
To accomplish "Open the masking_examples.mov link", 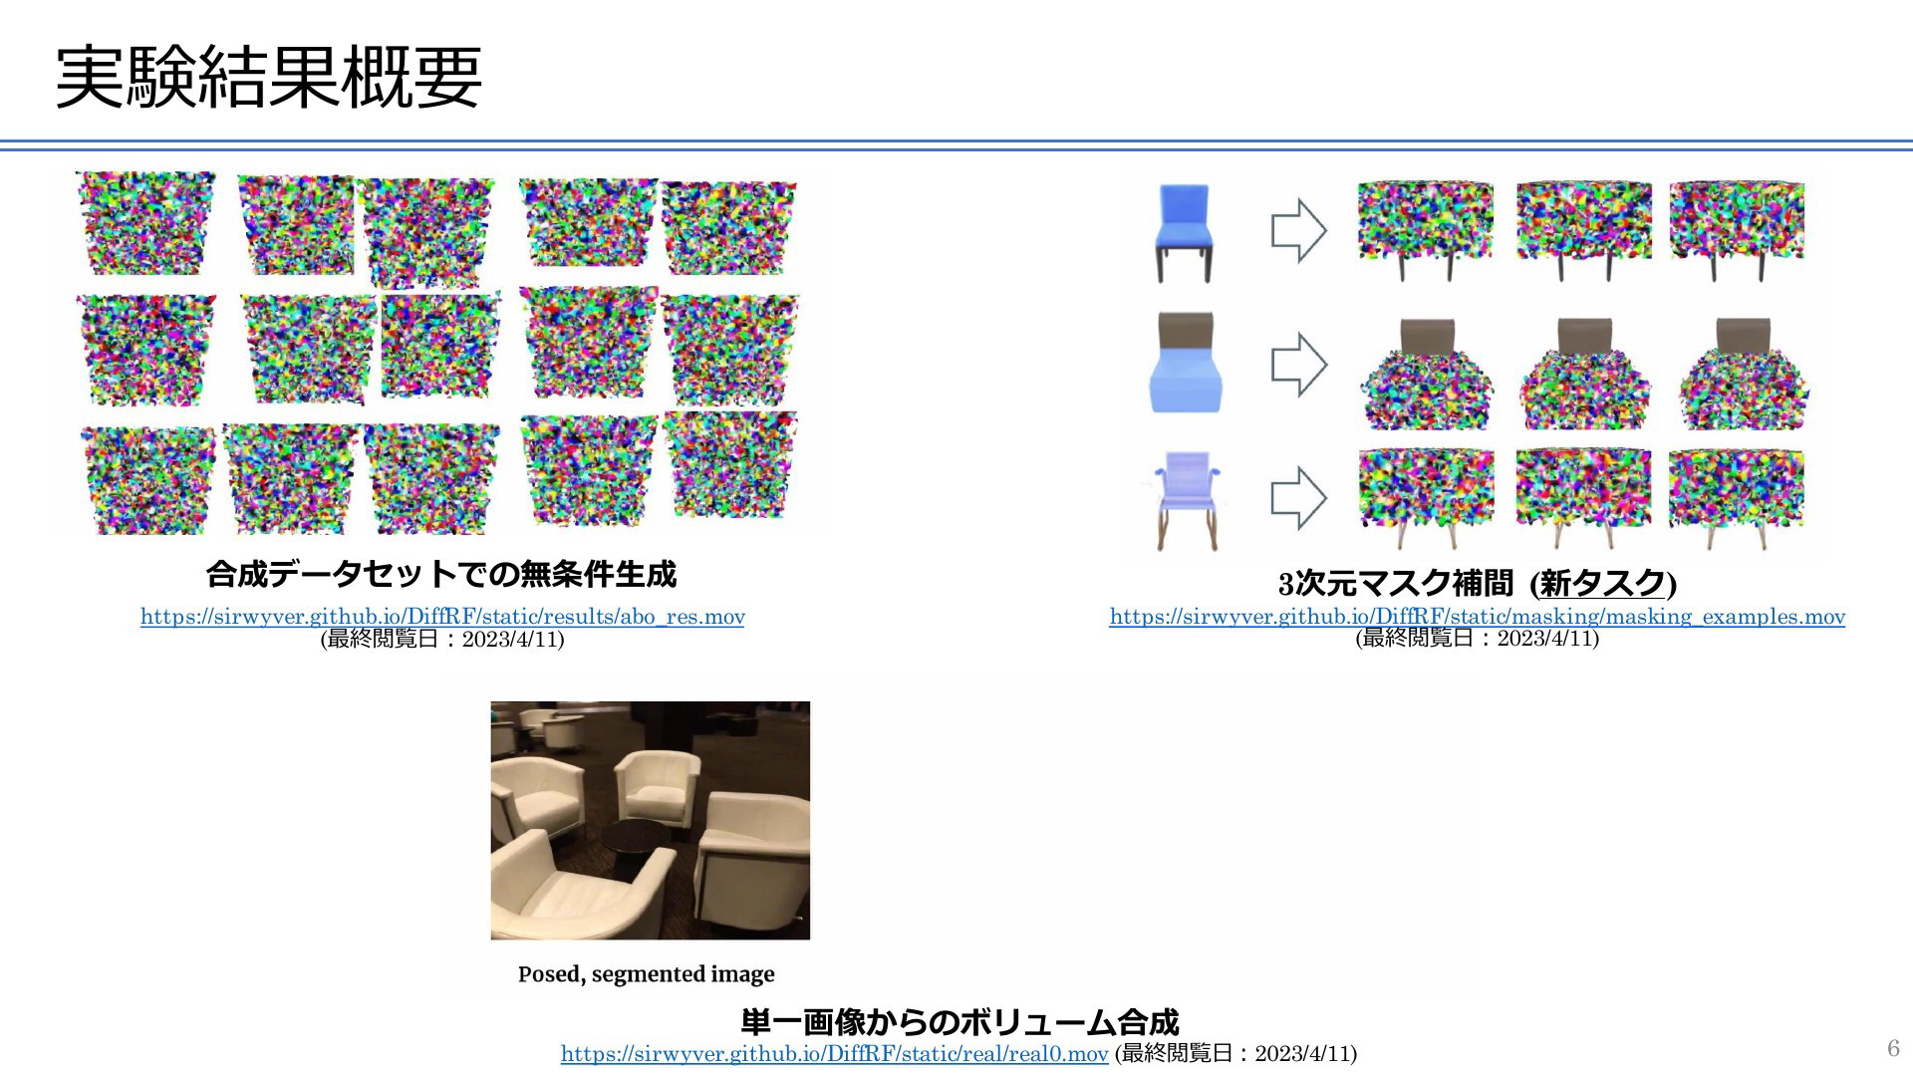I will [x=1478, y=617].
